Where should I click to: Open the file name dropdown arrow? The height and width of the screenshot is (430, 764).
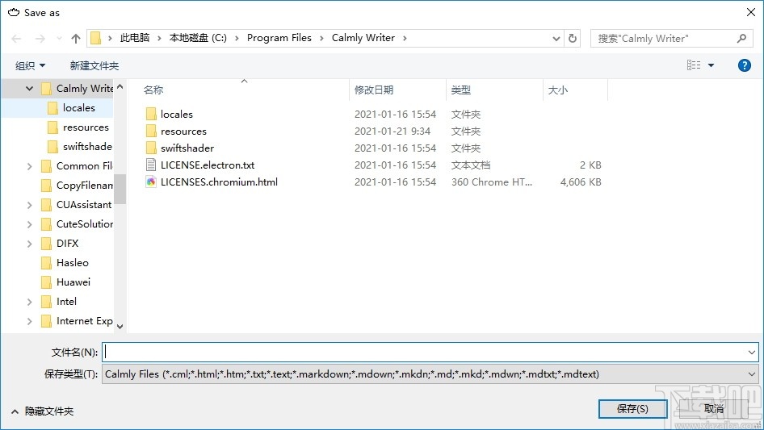point(751,352)
